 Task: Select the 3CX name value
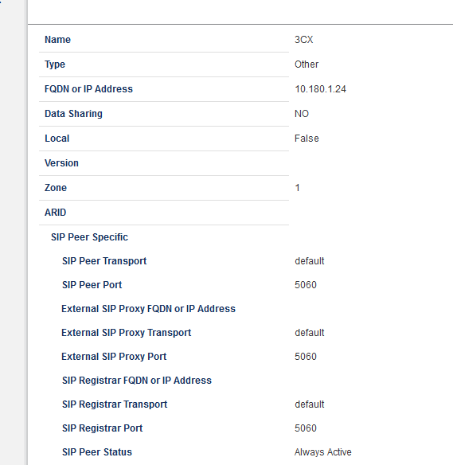click(303, 40)
